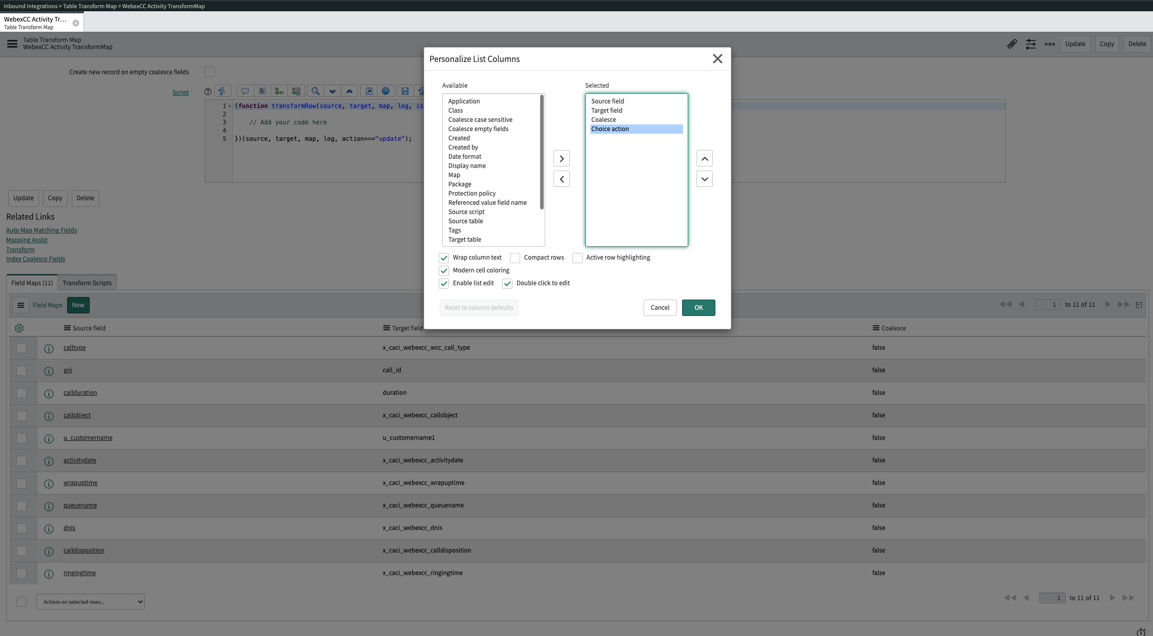
Task: Click the top pagination last page icon
Action: (x=1124, y=304)
